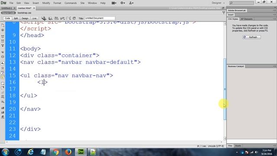Click the Collapse Selection coding toolbar icon
277x156 pixels.
click(3, 41)
